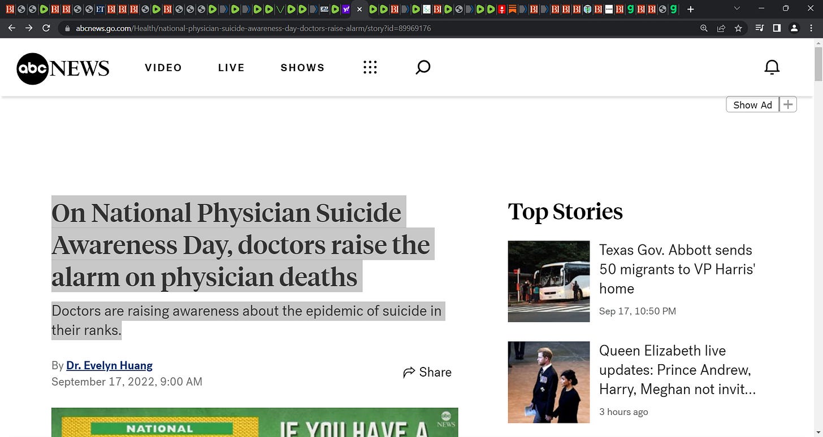Open author link Dr. Evelyn Huang

tap(109, 365)
